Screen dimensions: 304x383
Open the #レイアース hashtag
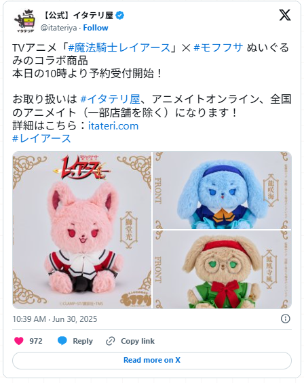click(41, 138)
